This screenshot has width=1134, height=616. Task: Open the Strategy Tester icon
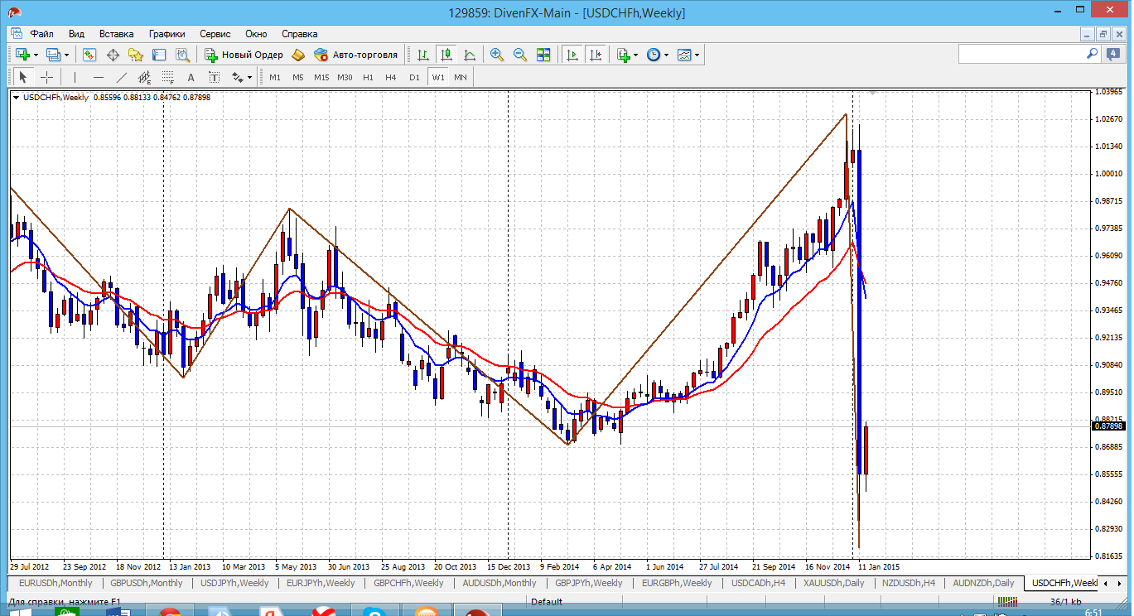click(x=182, y=55)
